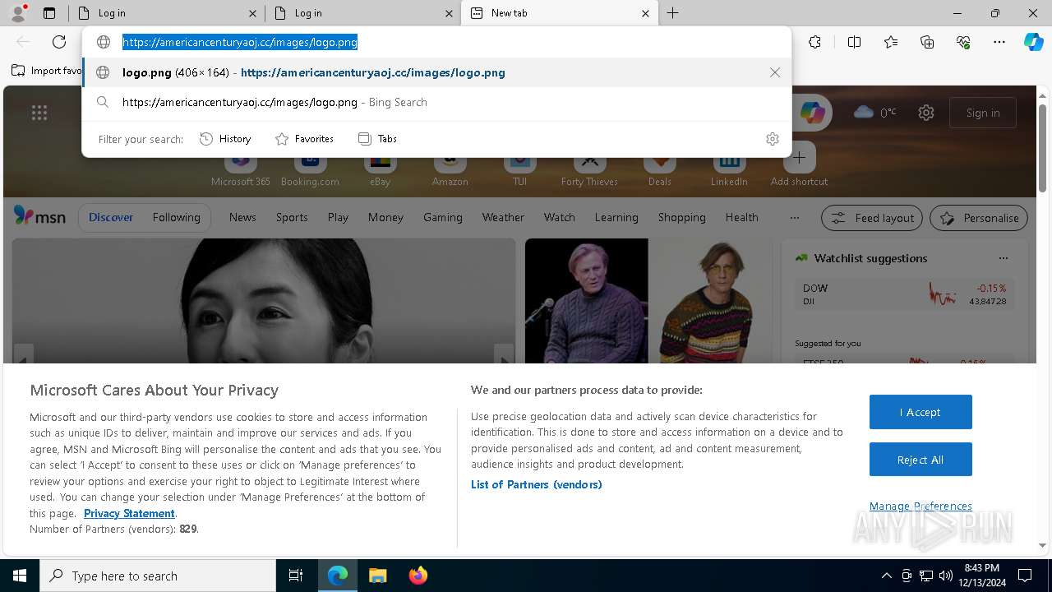Open the Sports category
The height and width of the screenshot is (592, 1052).
click(x=292, y=218)
